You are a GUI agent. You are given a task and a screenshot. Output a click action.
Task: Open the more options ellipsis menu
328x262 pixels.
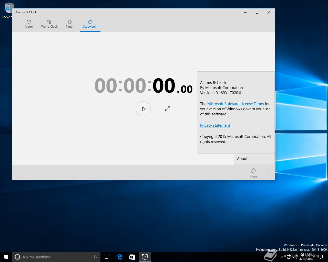[268, 171]
